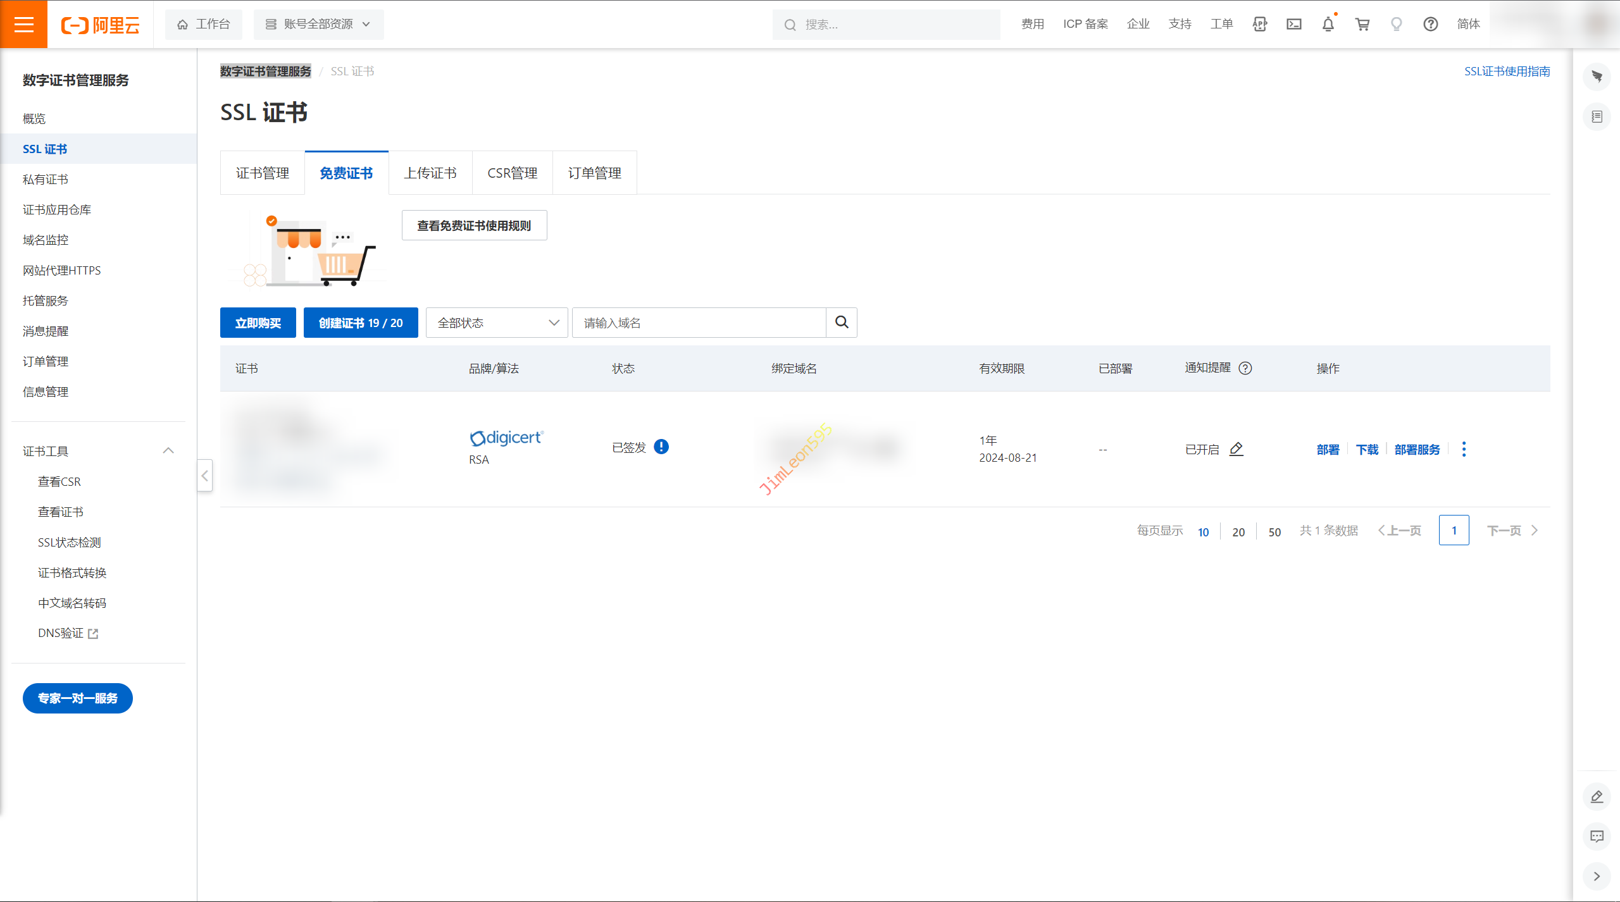Collapse the 证书工具 section
Image resolution: width=1620 pixels, height=902 pixels.
pyautogui.click(x=168, y=451)
